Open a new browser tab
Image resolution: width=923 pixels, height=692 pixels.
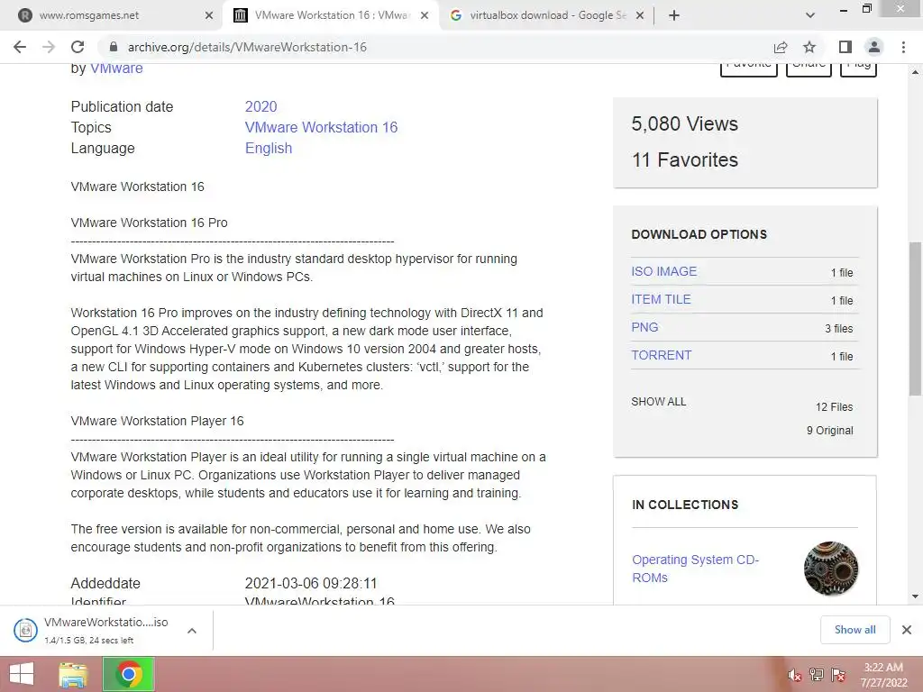[x=674, y=15]
